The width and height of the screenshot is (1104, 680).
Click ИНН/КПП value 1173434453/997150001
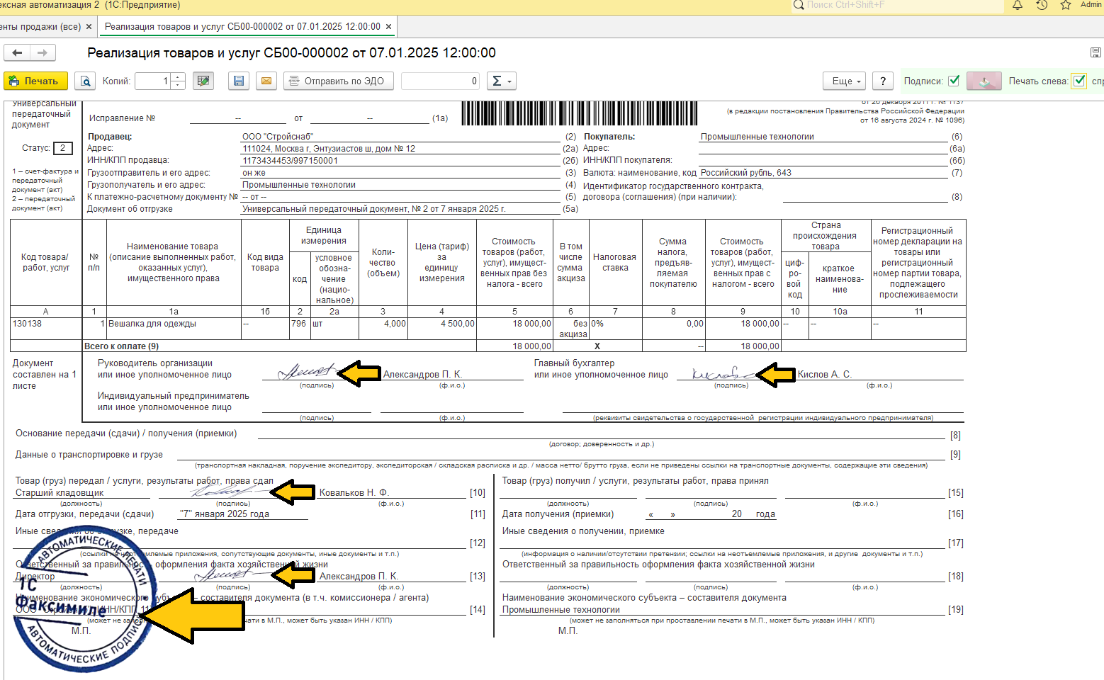click(291, 161)
